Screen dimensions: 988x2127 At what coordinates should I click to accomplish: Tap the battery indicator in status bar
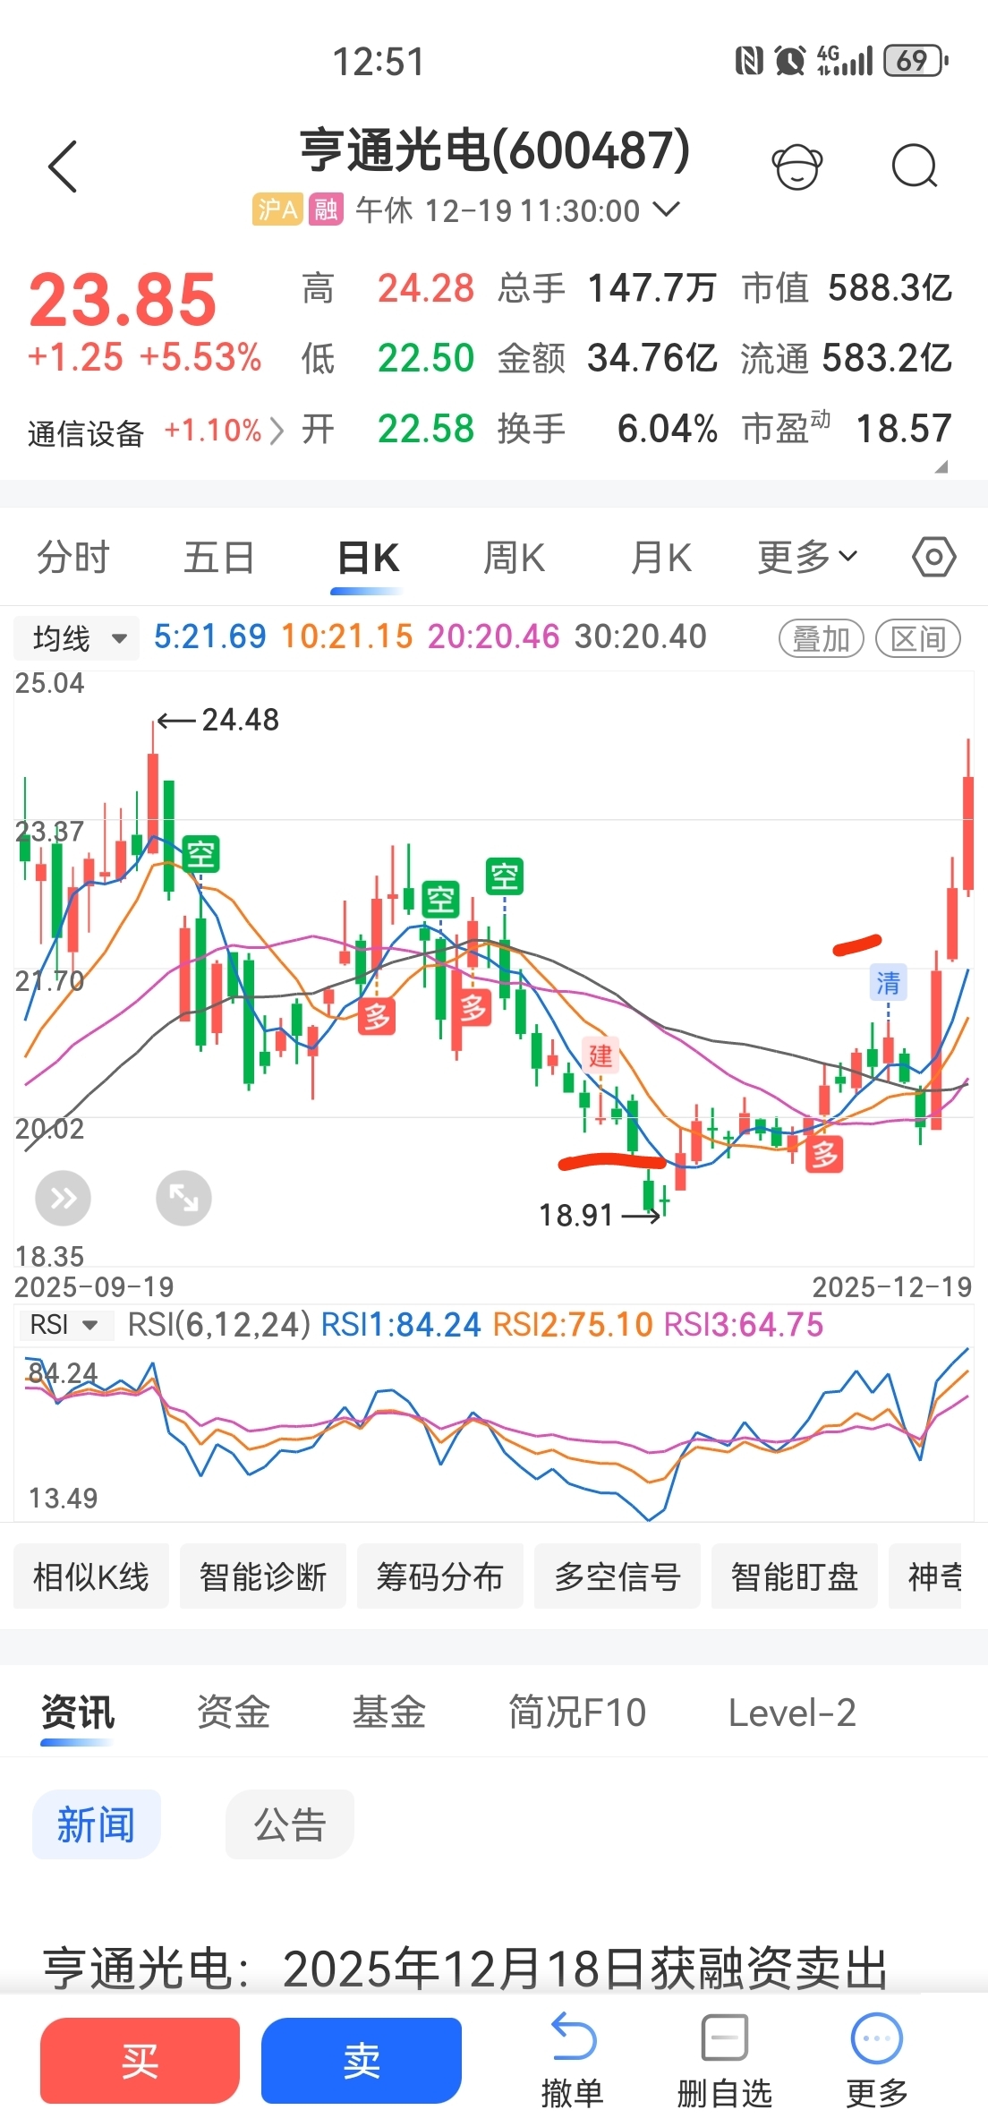click(916, 61)
